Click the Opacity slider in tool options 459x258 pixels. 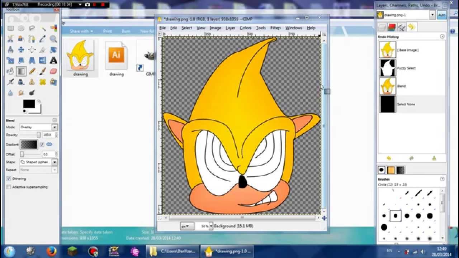coord(30,135)
